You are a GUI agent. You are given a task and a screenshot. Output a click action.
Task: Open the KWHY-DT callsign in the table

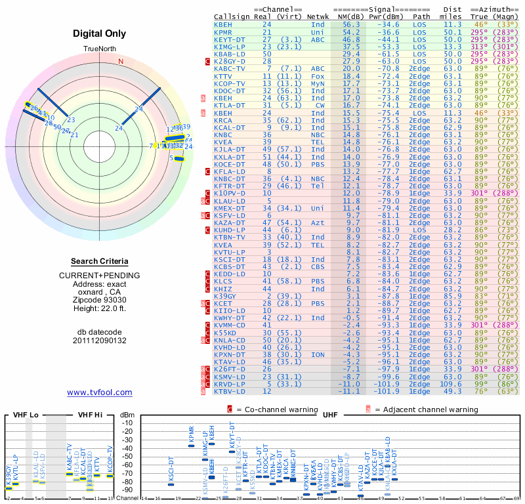tap(230, 318)
